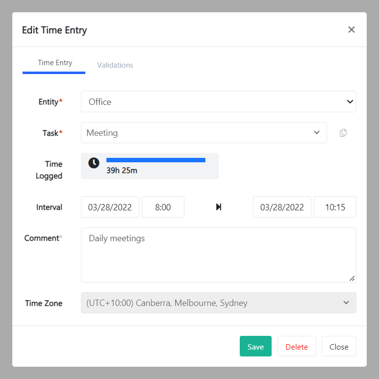Close the dialog with the X icon
This screenshot has height=379, width=379.
[351, 30]
